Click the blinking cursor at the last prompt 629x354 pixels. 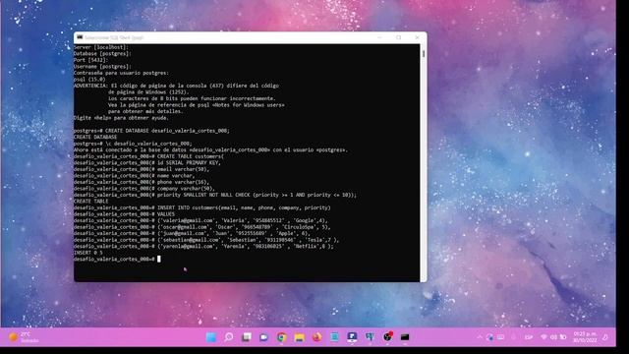159,259
